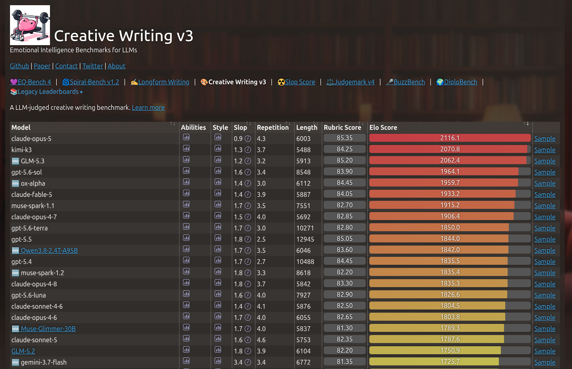Click the slop info icon for gpt-5.5
Viewport: 572px width, 369px height.
pos(248,239)
